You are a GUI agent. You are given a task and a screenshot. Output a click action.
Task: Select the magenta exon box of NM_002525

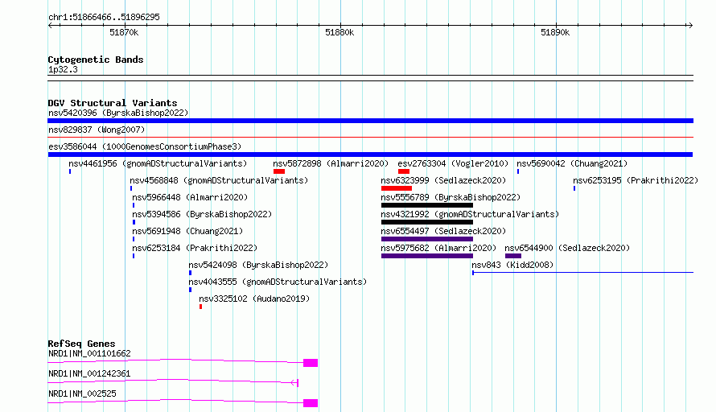pos(311,403)
